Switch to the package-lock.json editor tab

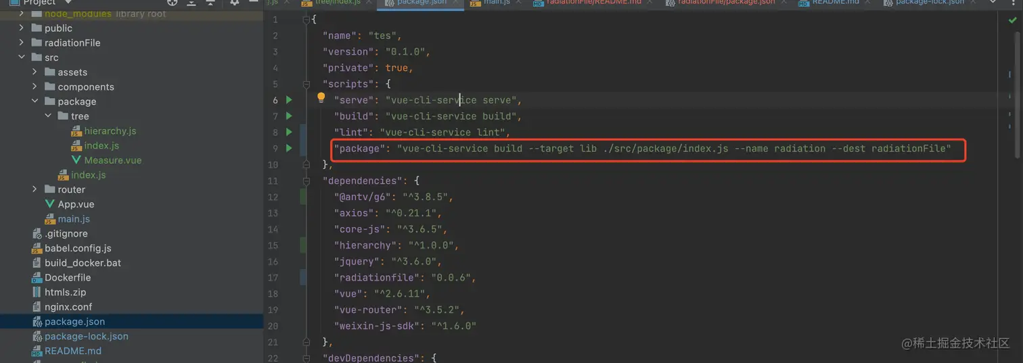tap(930, 2)
